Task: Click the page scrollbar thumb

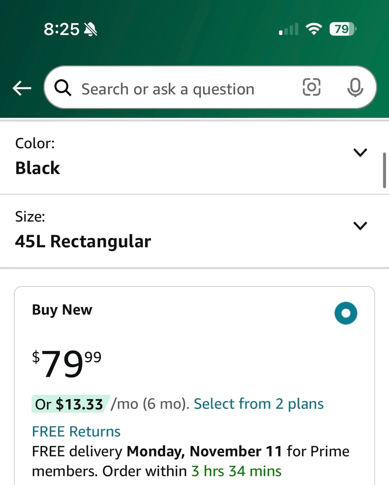Action: tap(384, 170)
